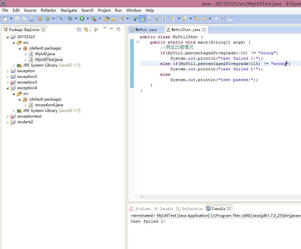
Task: Toggle Link with Editor in Package Explorer
Action: click(x=86, y=29)
